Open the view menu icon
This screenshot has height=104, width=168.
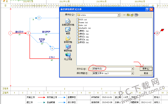(136, 15)
